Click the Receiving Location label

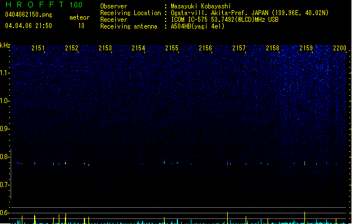click(130, 13)
